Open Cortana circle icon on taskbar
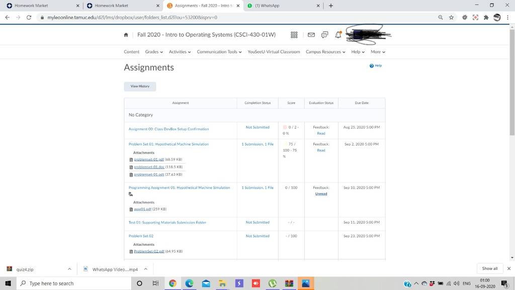The image size is (515, 290). (139, 283)
